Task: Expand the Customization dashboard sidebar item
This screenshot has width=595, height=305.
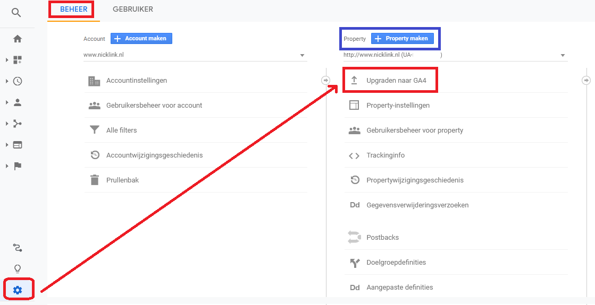Action: click(18, 60)
